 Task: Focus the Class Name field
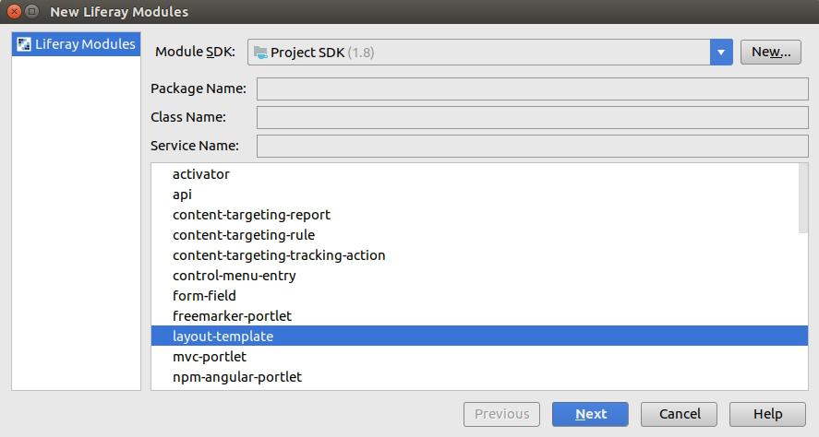tap(532, 117)
